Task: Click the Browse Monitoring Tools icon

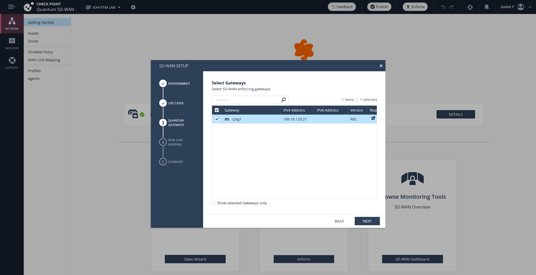Action: (413, 179)
